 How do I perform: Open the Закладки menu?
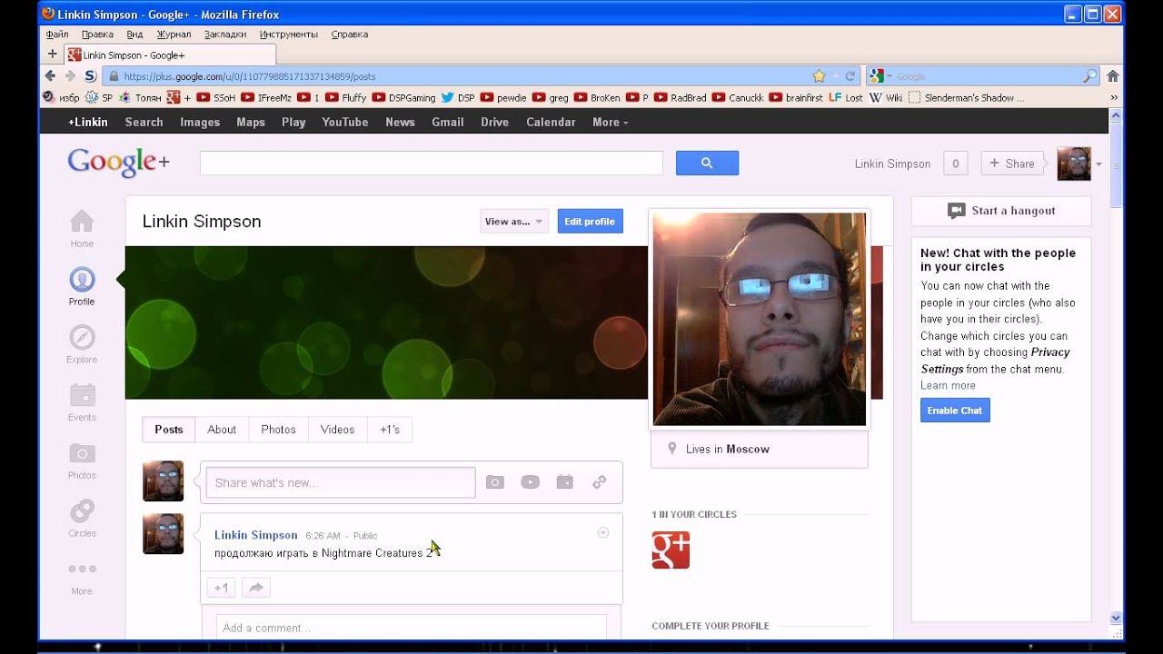coord(225,35)
